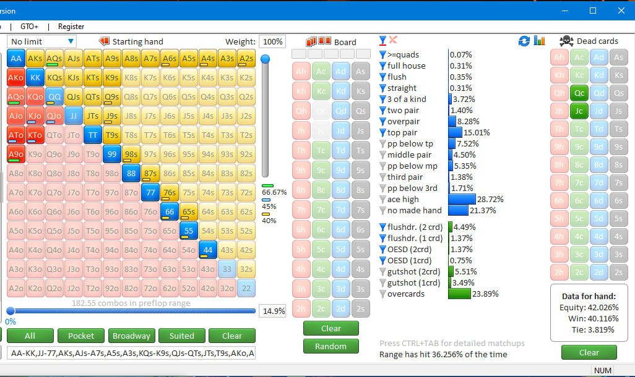Click the Pocket pairs button
The width and height of the screenshot is (635, 377).
81,336
